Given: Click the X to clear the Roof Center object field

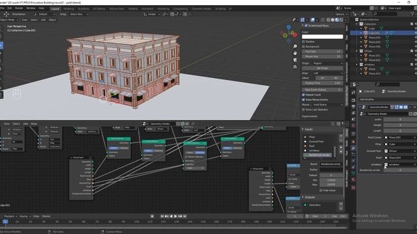Looking at the screenshot, I should point(414,137).
